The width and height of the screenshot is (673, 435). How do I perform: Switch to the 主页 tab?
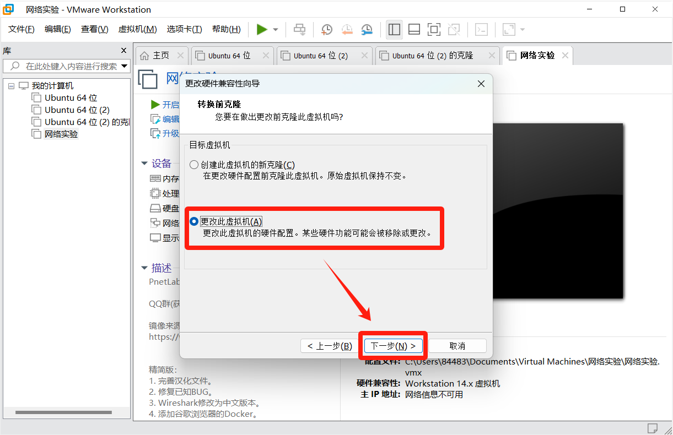[155, 56]
